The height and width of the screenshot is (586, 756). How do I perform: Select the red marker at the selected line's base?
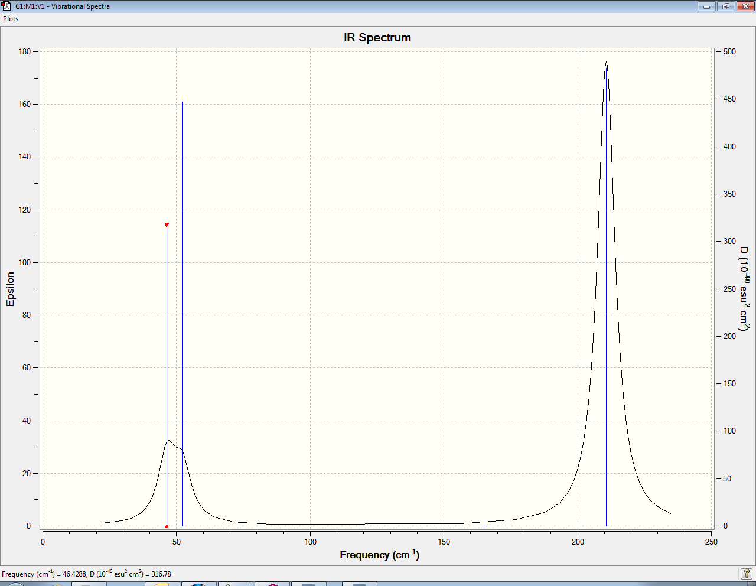tap(167, 526)
